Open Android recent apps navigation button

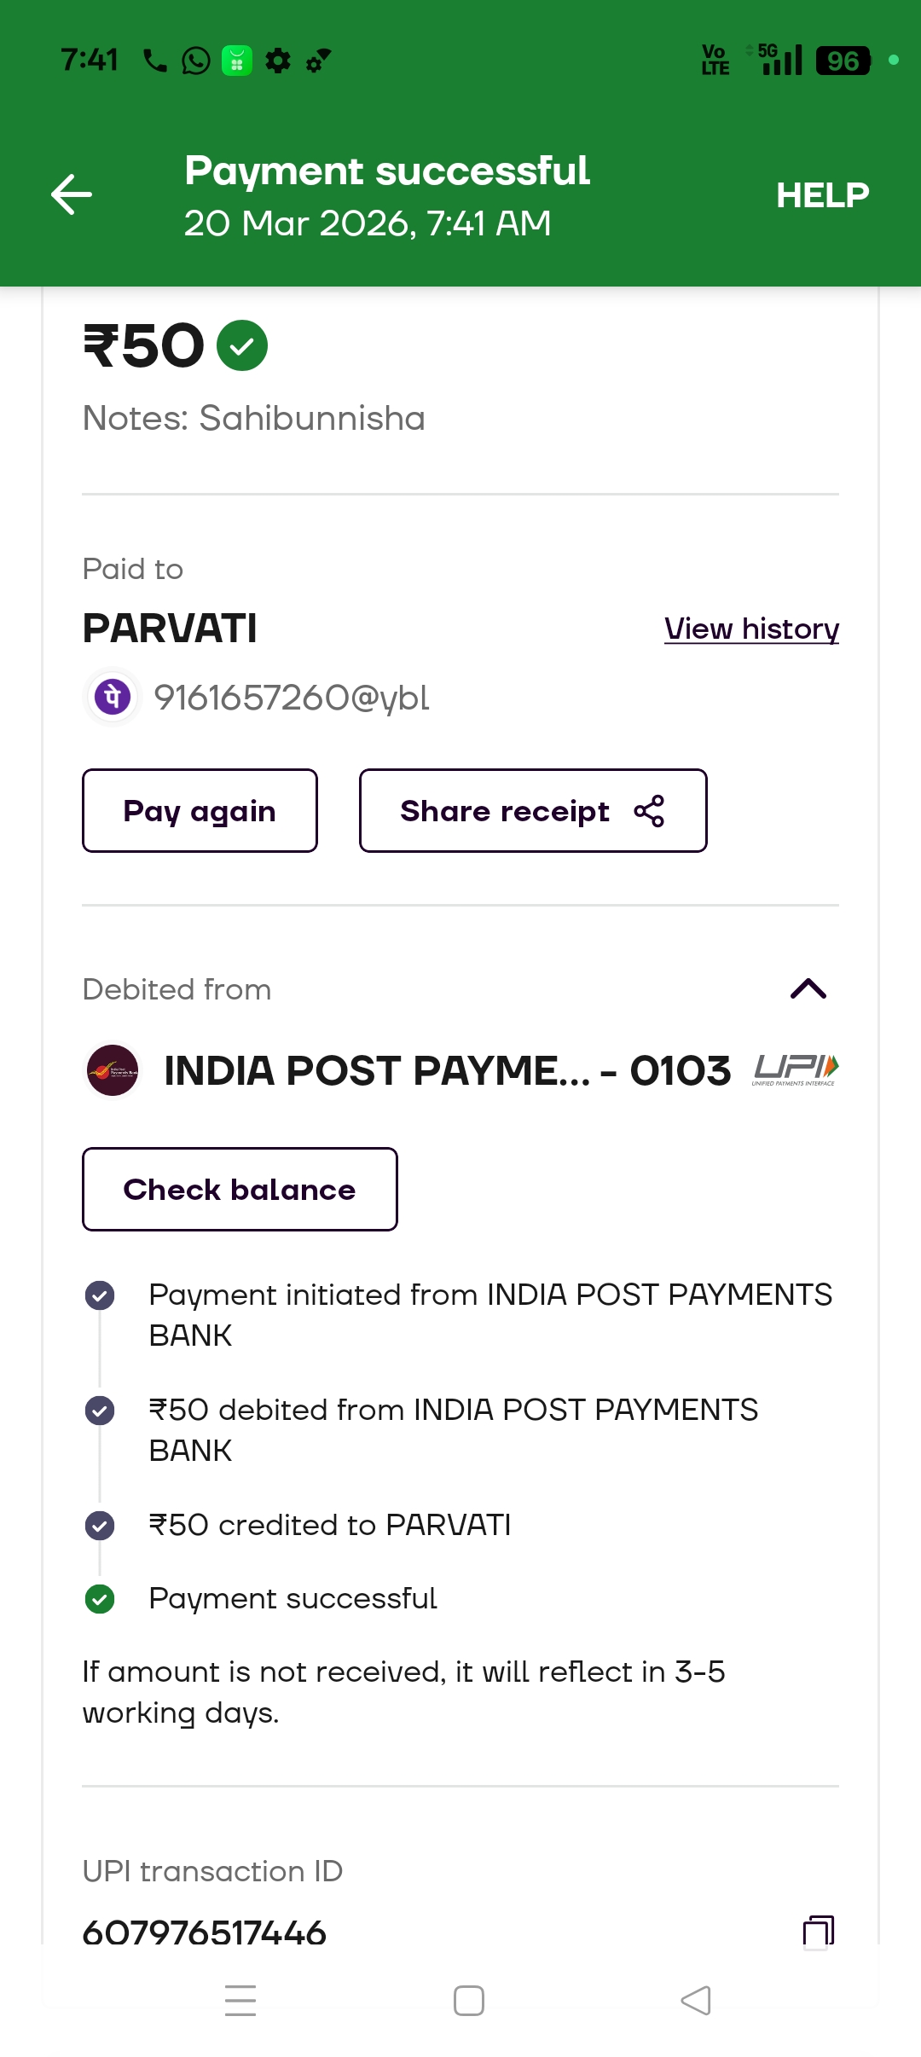(x=240, y=2000)
